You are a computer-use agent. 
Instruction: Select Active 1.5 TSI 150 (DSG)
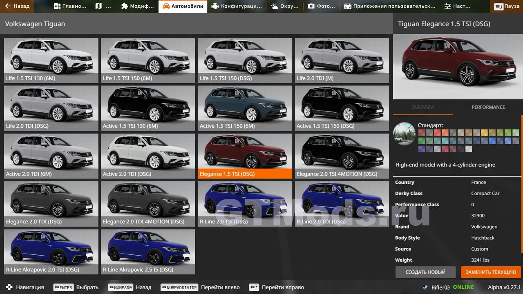342,108
